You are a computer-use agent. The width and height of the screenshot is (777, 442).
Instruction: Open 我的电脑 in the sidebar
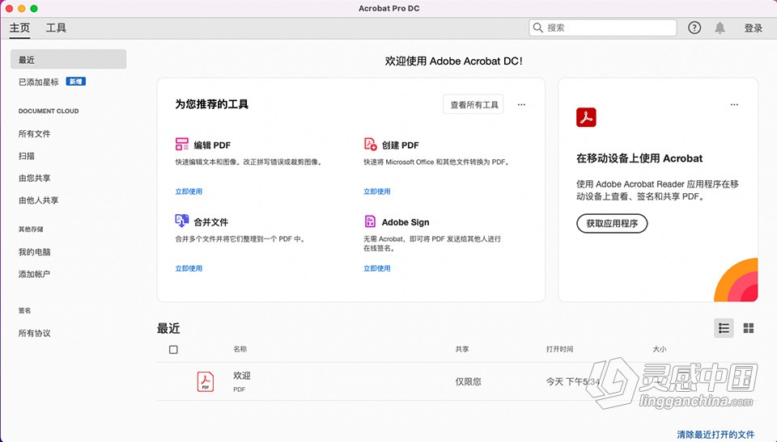coord(34,252)
